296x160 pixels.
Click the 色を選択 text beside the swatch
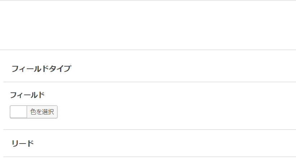point(42,112)
